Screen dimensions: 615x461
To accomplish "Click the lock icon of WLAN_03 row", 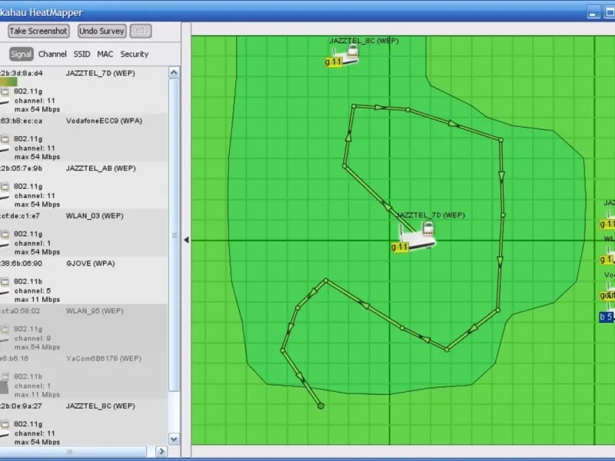I will 5,234.
